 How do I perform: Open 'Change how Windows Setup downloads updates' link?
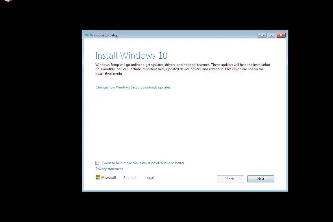tap(133, 87)
